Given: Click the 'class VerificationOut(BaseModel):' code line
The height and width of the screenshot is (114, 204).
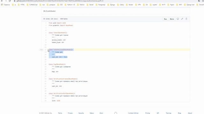Looking at the screenshot, I should coord(62,93).
